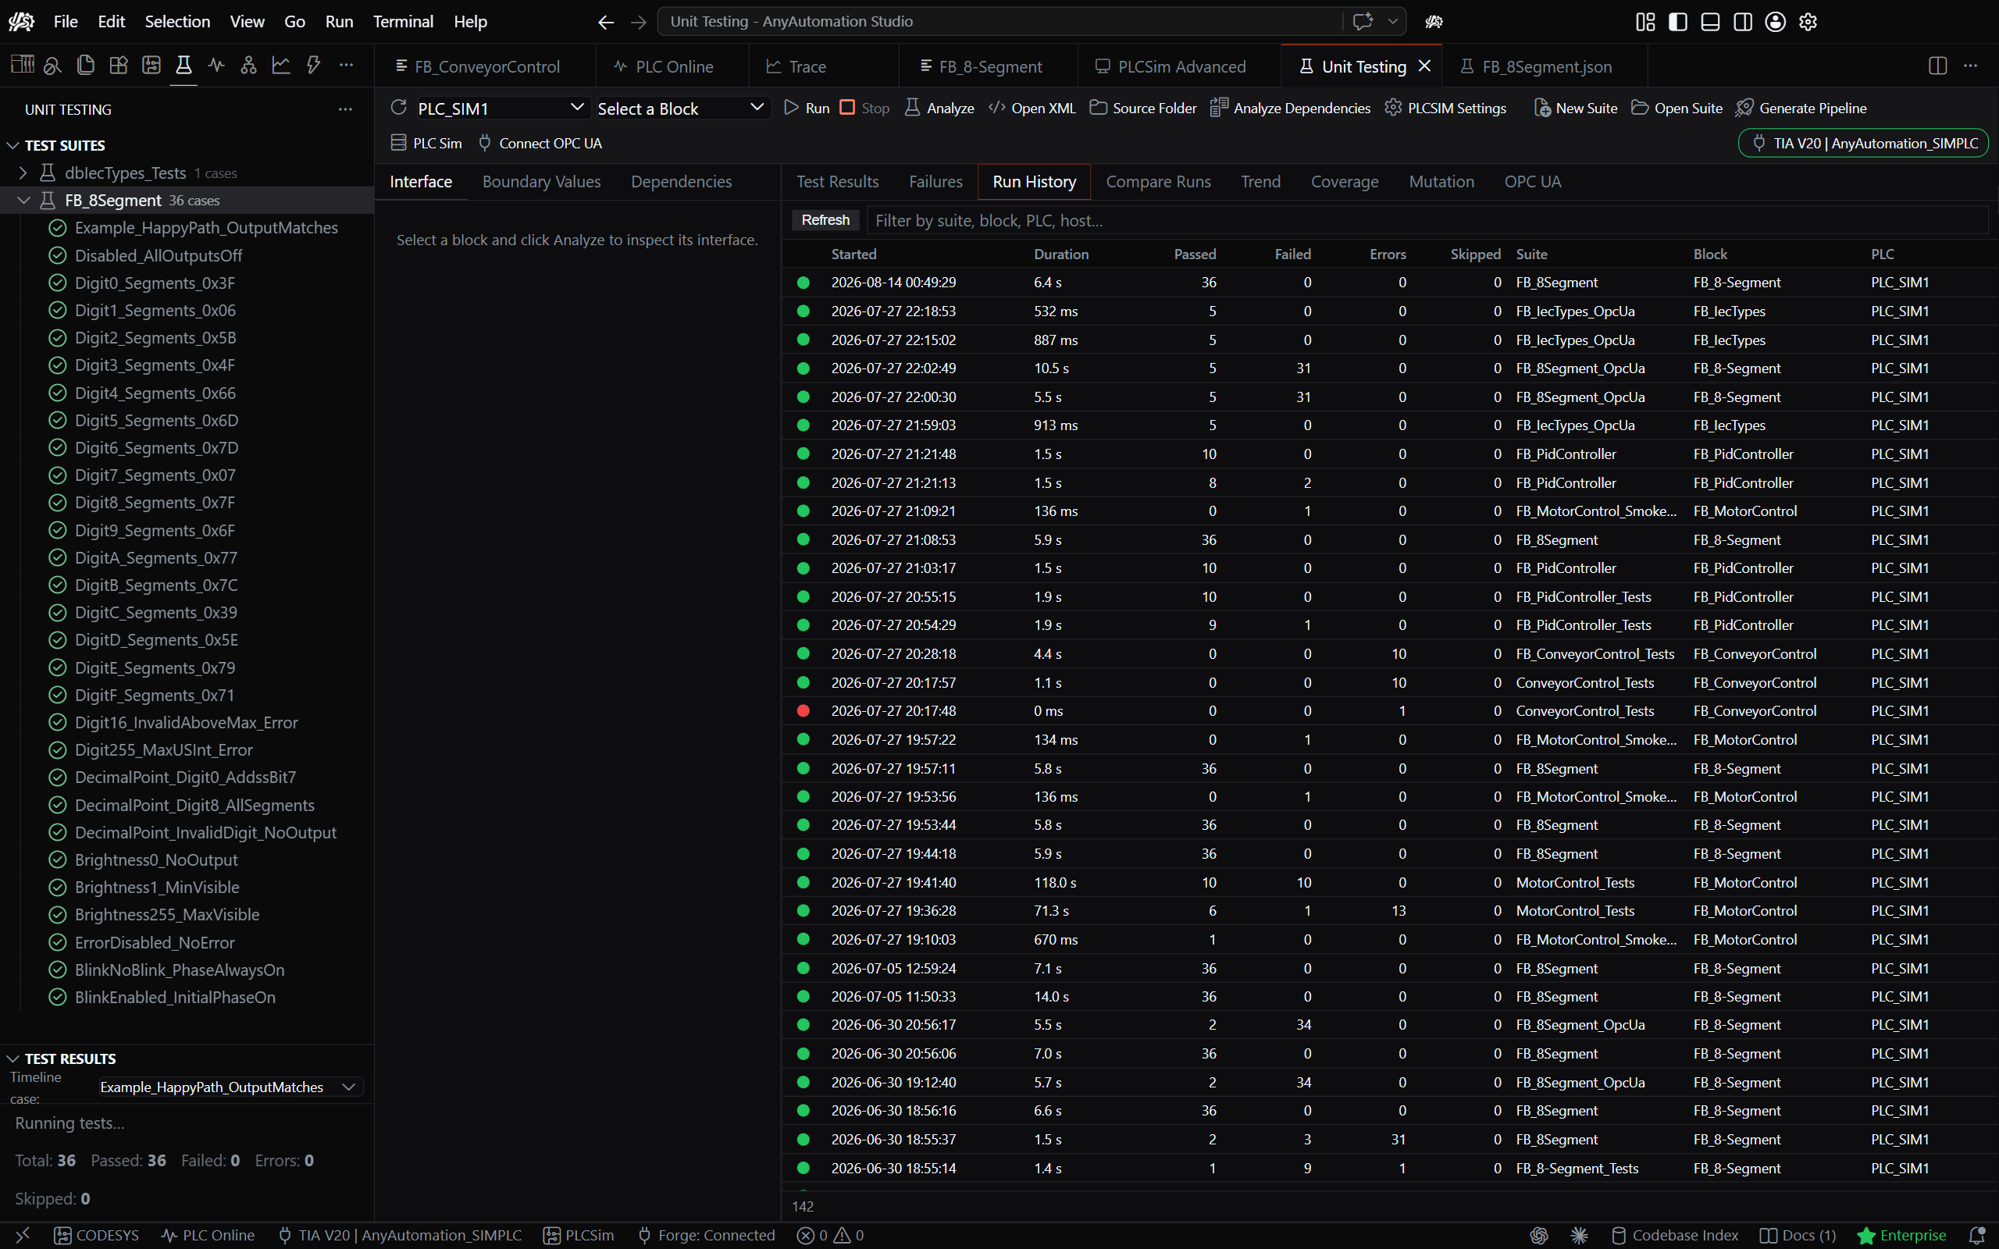The image size is (1999, 1249).
Task: Open the file explorer pages icon
Action: pos(85,66)
